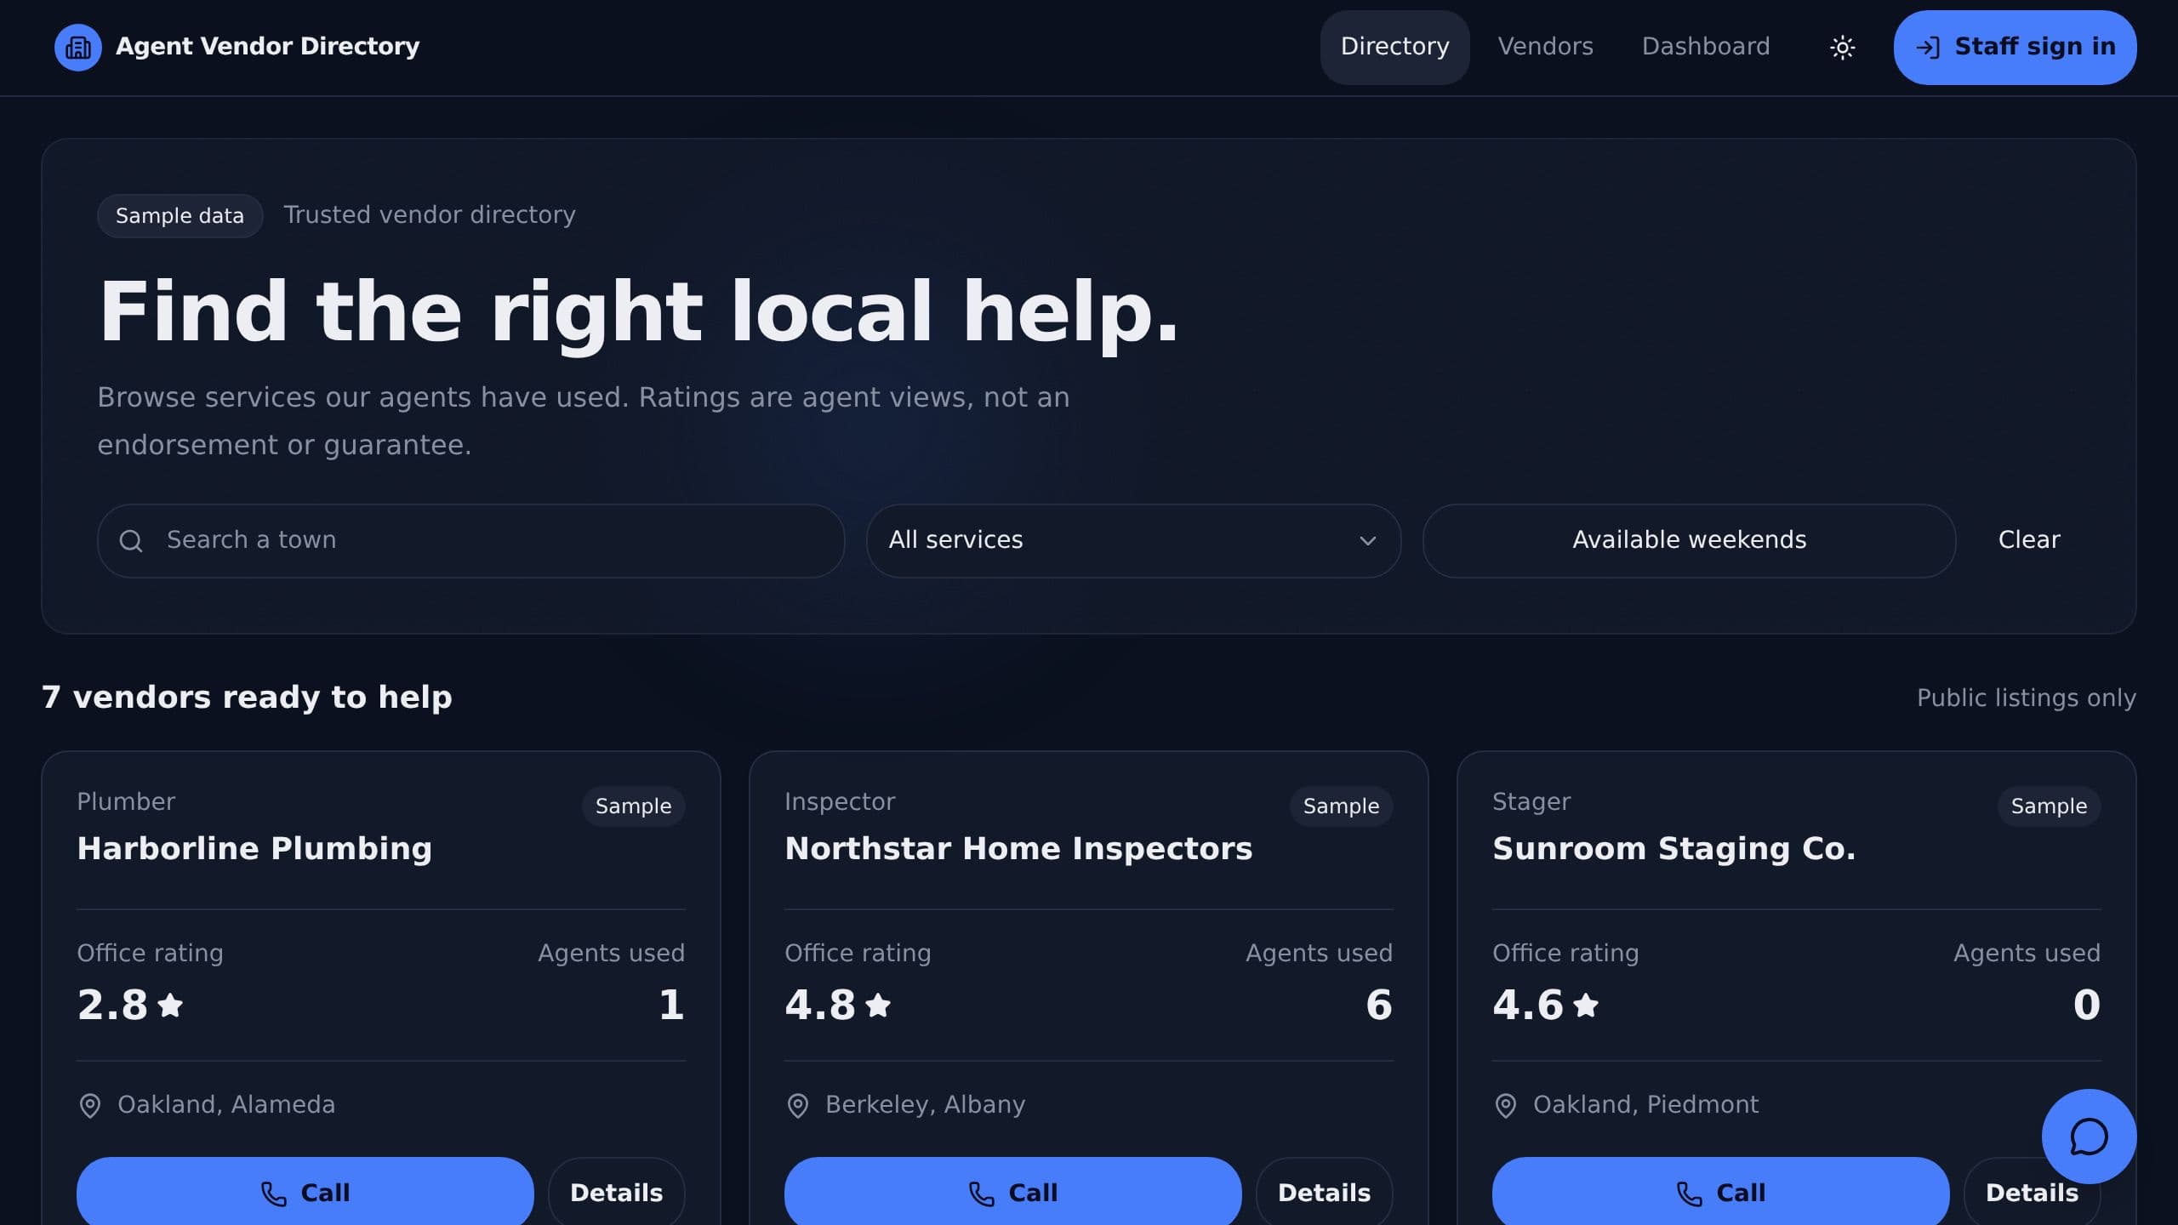
Task: Click the "Public listings only" label
Action: coord(2026,698)
